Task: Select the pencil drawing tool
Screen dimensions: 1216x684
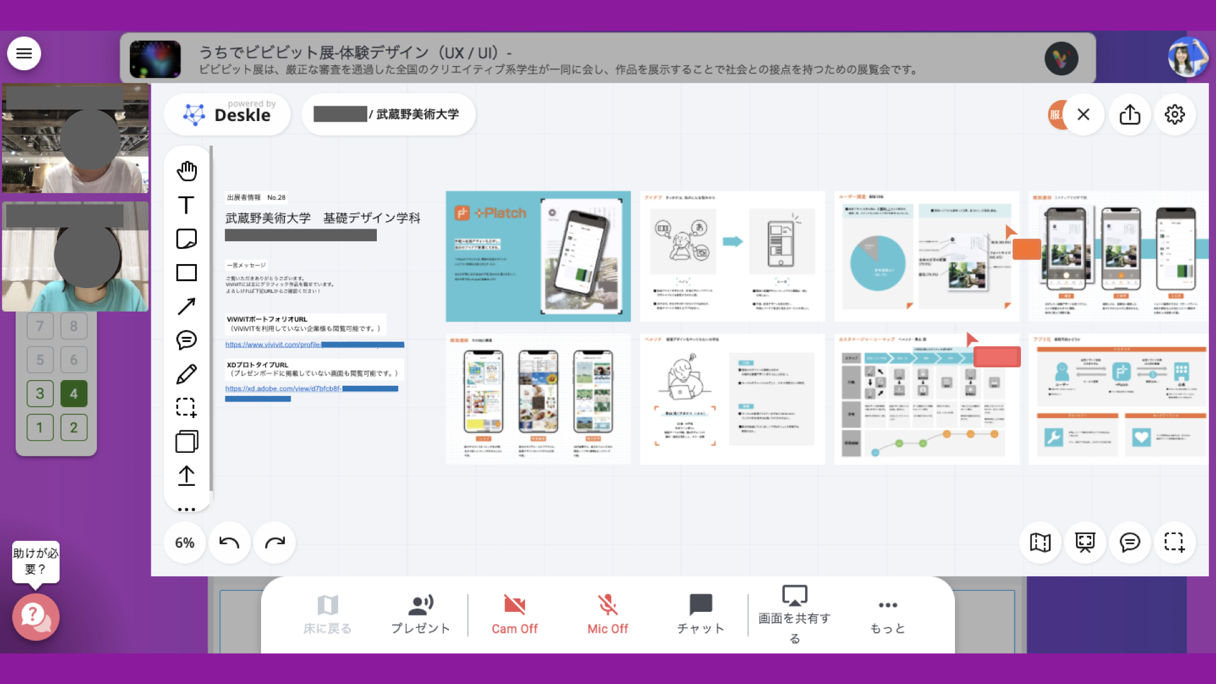Action: (x=186, y=374)
